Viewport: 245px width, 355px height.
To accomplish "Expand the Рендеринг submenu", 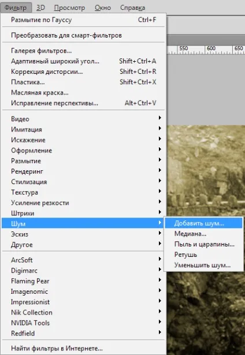I will point(84,171).
